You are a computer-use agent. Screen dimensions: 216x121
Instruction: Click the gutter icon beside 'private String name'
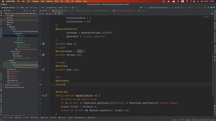point(44,55)
